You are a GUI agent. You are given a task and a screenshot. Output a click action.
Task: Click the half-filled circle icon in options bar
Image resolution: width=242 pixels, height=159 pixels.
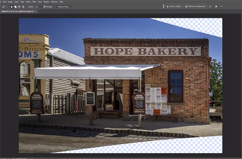216,6
